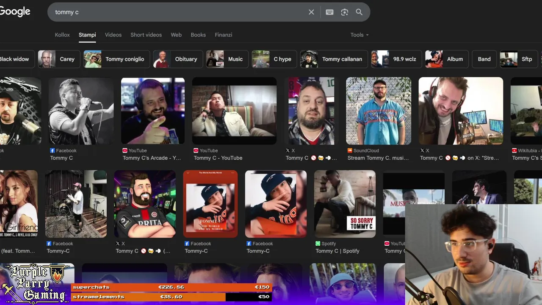
Task: Open the on-screen keyboard input tool
Action: (x=329, y=12)
